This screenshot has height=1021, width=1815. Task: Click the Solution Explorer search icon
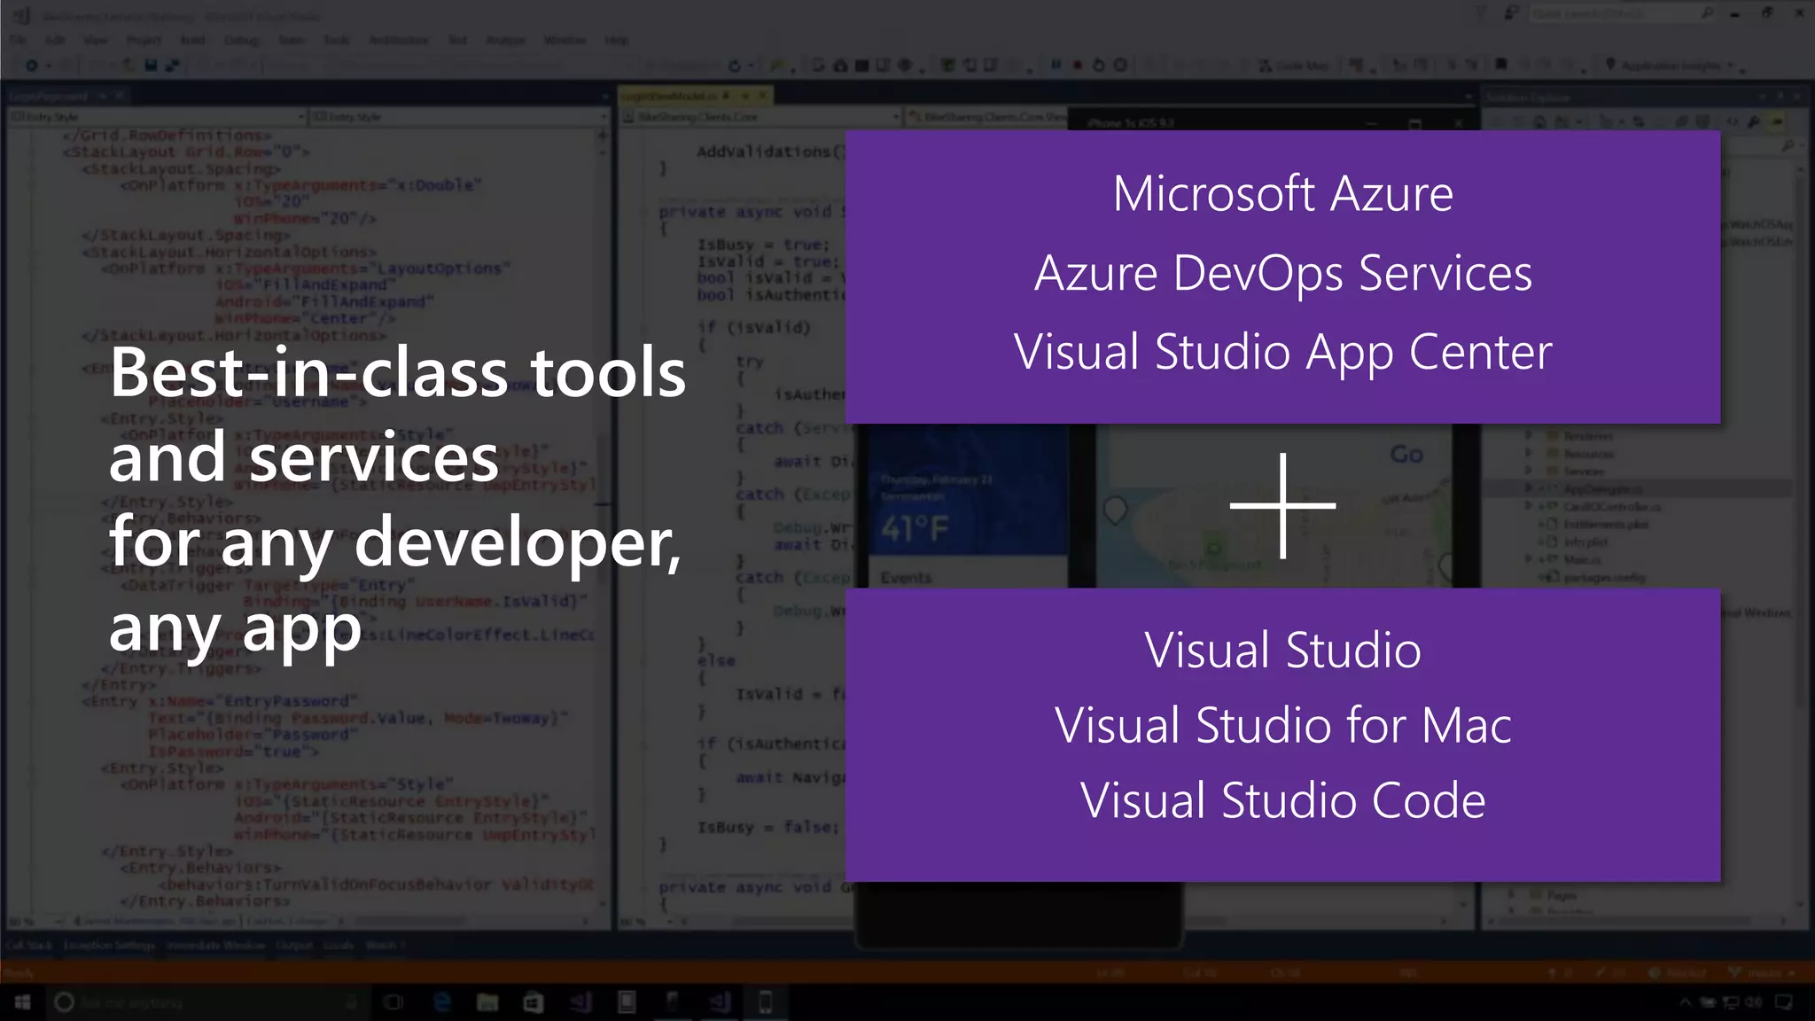tap(1788, 146)
